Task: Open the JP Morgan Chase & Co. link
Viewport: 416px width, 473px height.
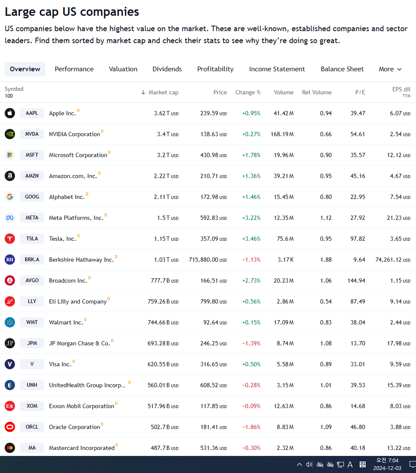Action: tap(80, 343)
